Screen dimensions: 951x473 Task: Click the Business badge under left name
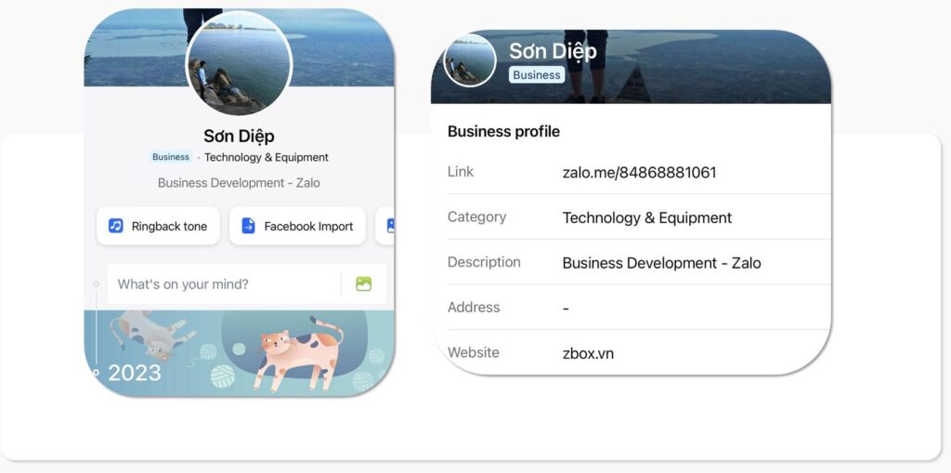(x=171, y=157)
